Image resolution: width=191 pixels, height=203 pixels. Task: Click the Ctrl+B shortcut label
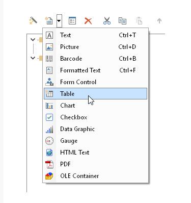[127, 59]
